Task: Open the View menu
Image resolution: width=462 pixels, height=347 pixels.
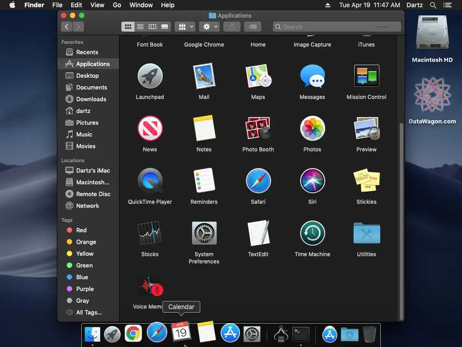Action: (x=97, y=5)
